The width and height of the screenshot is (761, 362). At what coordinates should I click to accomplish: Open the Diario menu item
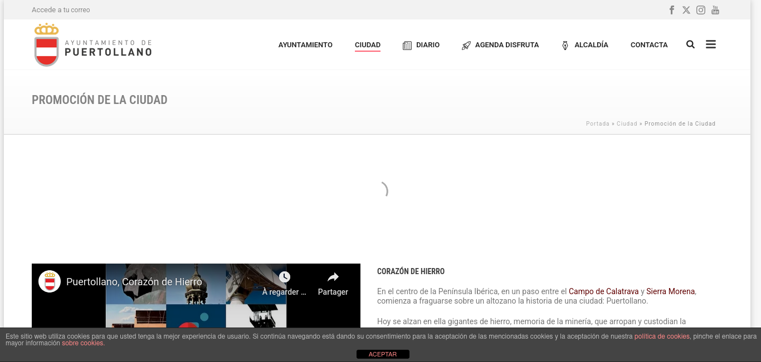tap(428, 45)
